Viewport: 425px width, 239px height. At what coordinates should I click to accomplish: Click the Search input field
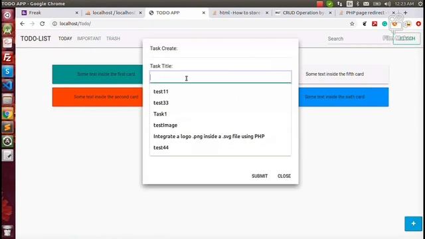(x=358, y=39)
